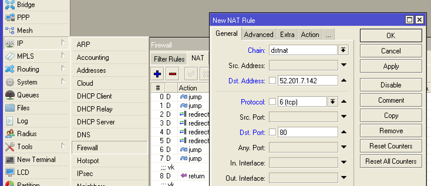Click the Routing icon in sidebar
Viewport: 431px width, 186px height.
coord(10,69)
